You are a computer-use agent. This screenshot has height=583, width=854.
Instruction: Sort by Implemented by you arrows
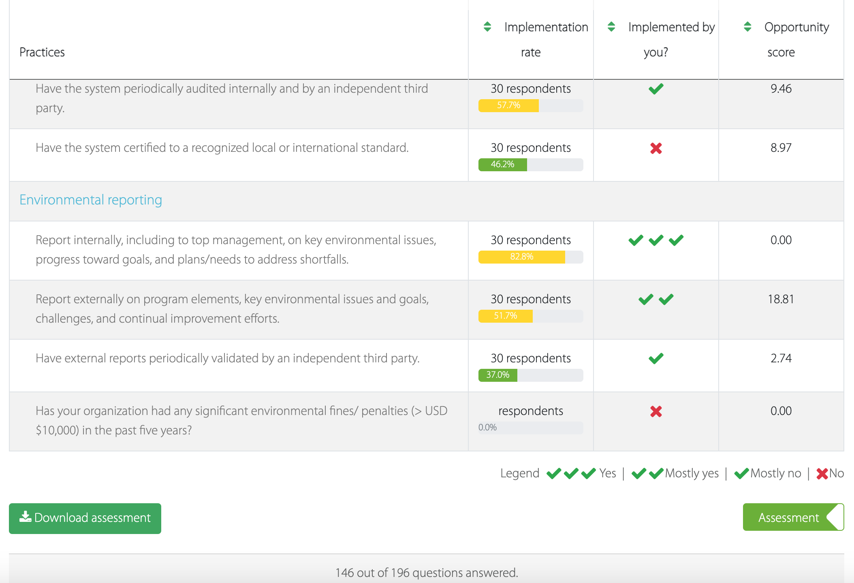[611, 27]
